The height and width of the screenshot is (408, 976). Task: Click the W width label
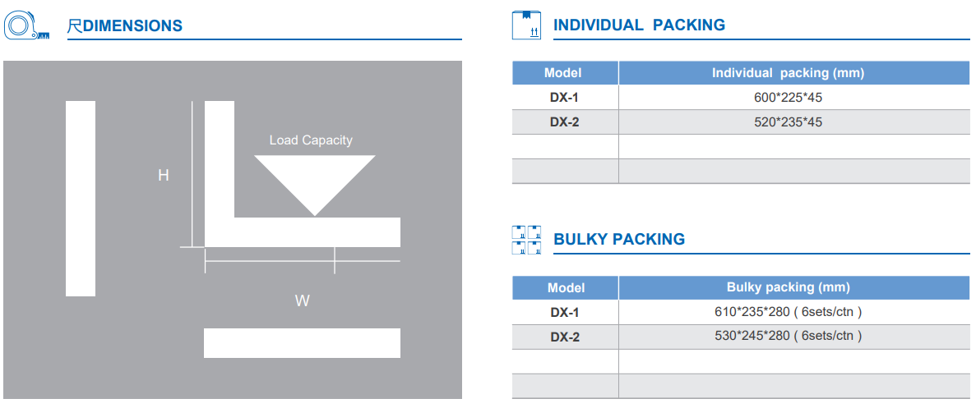[x=302, y=300]
